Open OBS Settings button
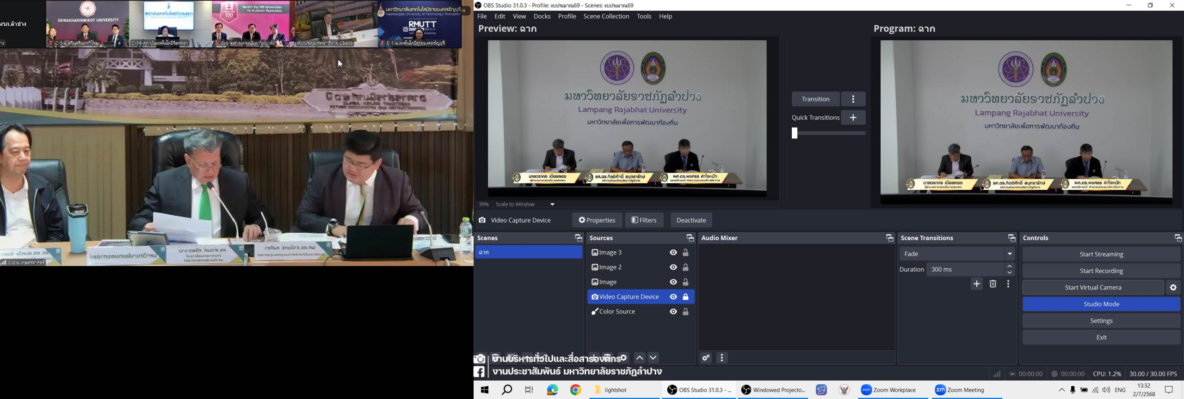This screenshot has width=1184, height=399. [x=1101, y=321]
